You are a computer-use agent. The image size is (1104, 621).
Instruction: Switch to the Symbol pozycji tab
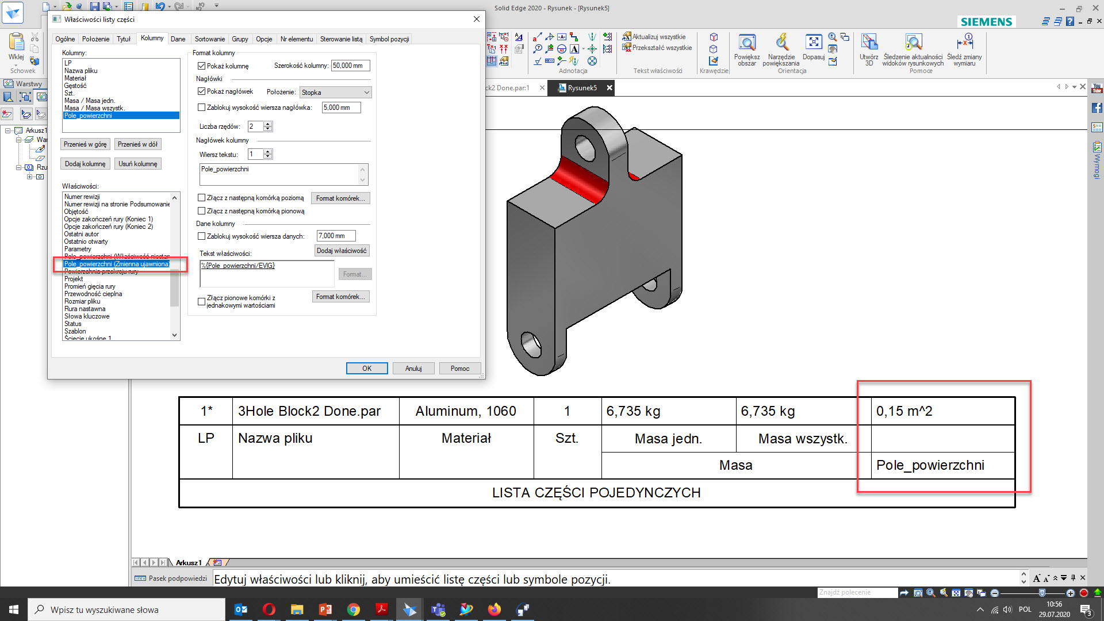click(389, 39)
